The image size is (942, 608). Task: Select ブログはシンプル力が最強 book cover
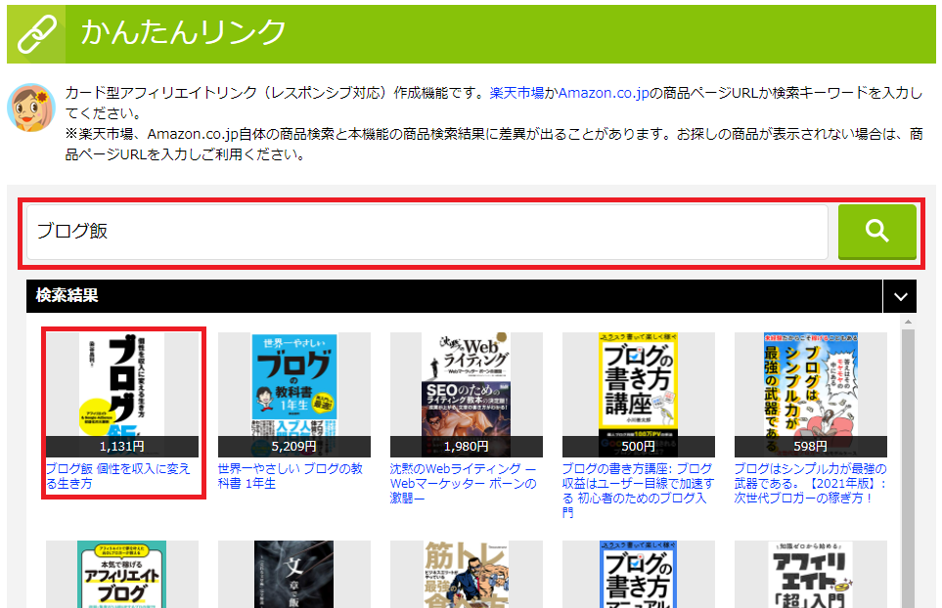tap(810, 394)
